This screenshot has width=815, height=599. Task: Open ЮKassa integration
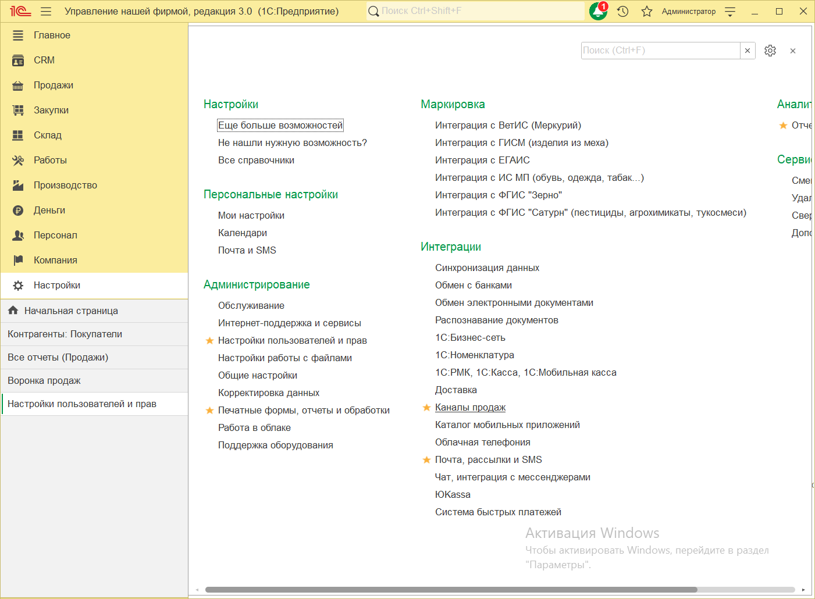tap(453, 495)
